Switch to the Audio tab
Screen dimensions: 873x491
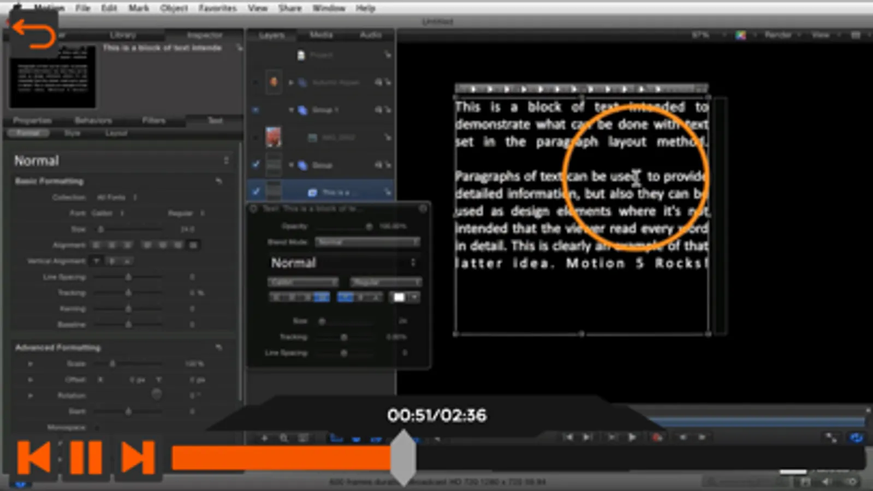coord(371,34)
